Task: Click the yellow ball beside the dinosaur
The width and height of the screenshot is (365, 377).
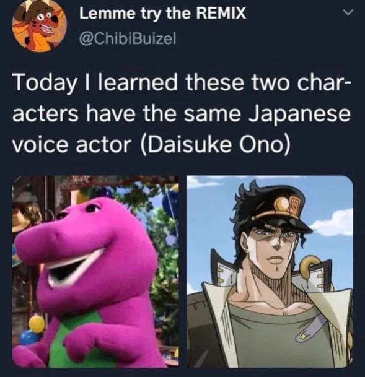Action: 37,324
